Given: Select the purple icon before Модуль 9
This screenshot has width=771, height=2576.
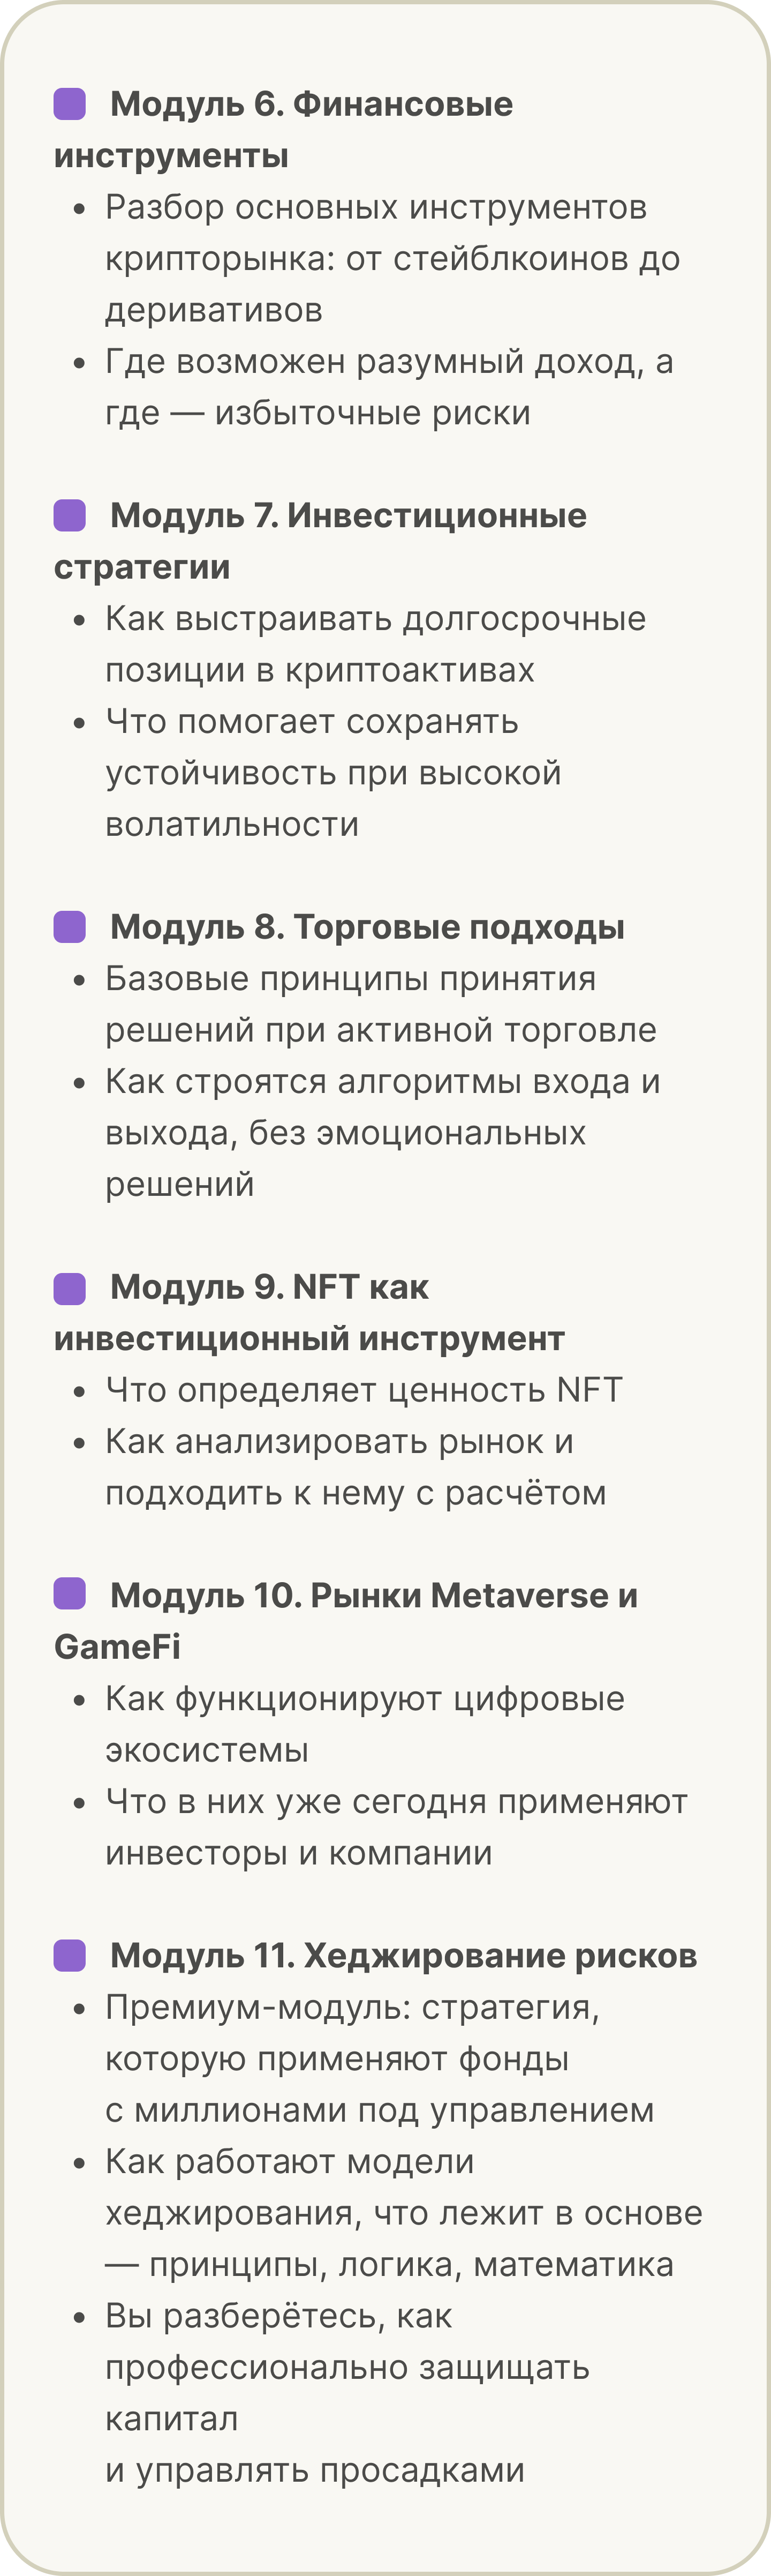Looking at the screenshot, I should point(70,1288).
